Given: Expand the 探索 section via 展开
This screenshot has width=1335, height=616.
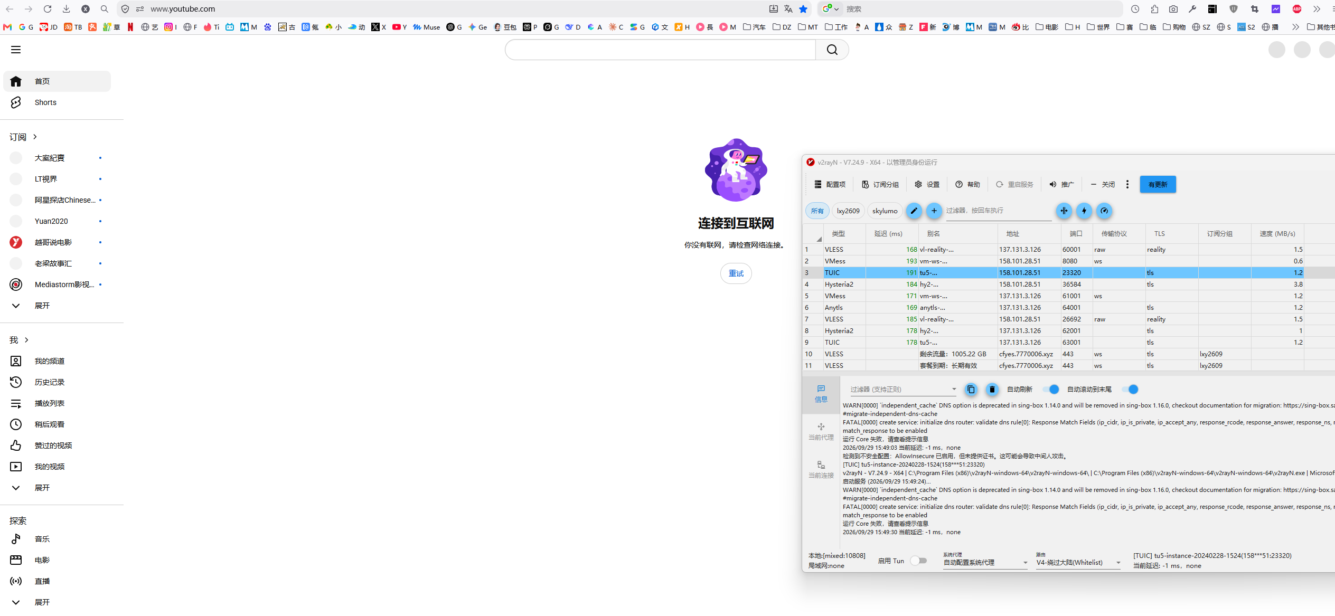Looking at the screenshot, I should pos(57,602).
